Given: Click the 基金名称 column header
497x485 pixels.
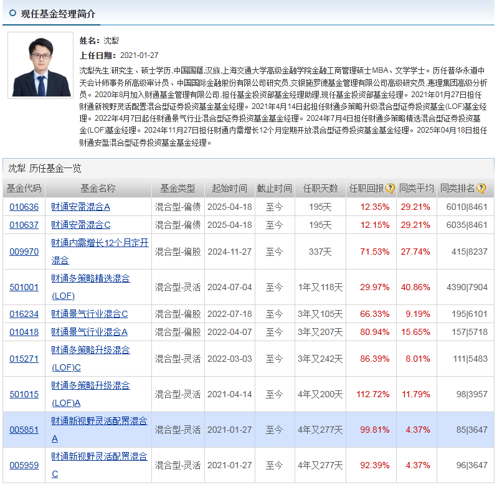Looking at the screenshot, I should point(98,189).
